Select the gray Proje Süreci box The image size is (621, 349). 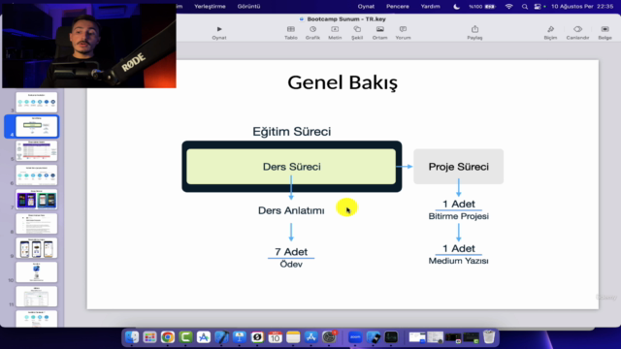tap(459, 167)
